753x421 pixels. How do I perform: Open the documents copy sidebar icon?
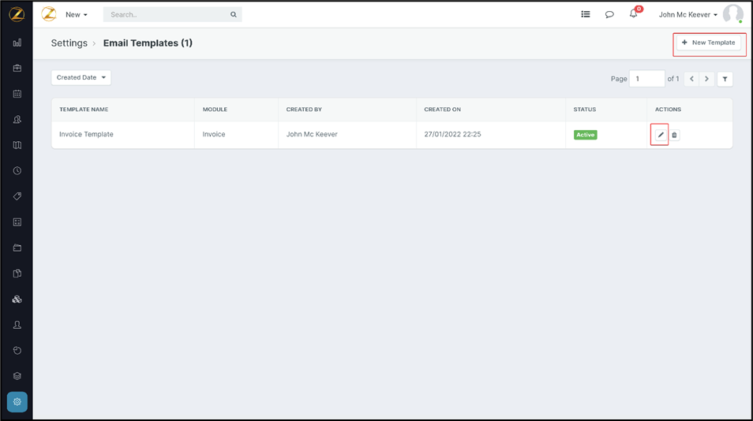coord(17,274)
